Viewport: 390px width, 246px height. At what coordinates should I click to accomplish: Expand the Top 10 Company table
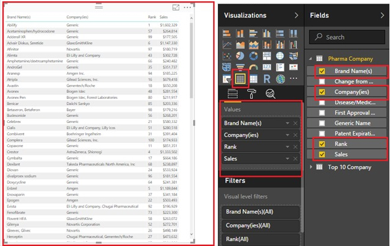click(x=311, y=167)
